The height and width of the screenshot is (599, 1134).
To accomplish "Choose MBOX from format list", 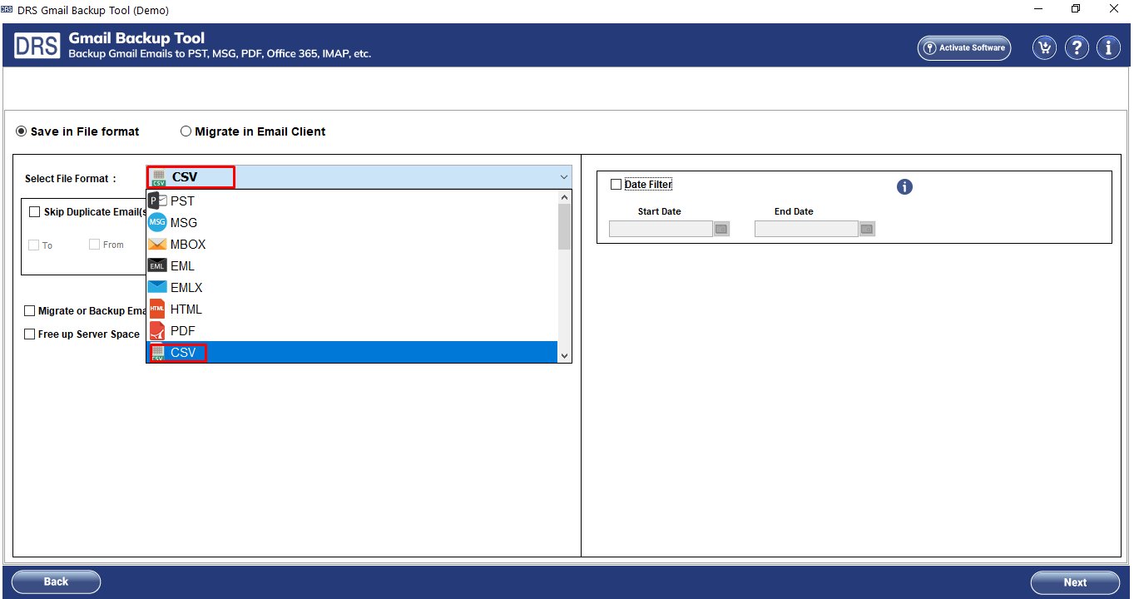I will 352,244.
